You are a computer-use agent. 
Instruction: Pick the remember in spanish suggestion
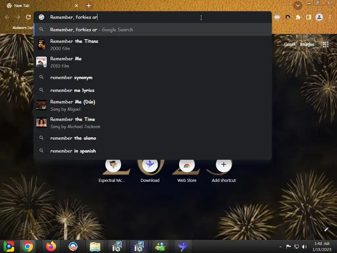pos(153,151)
